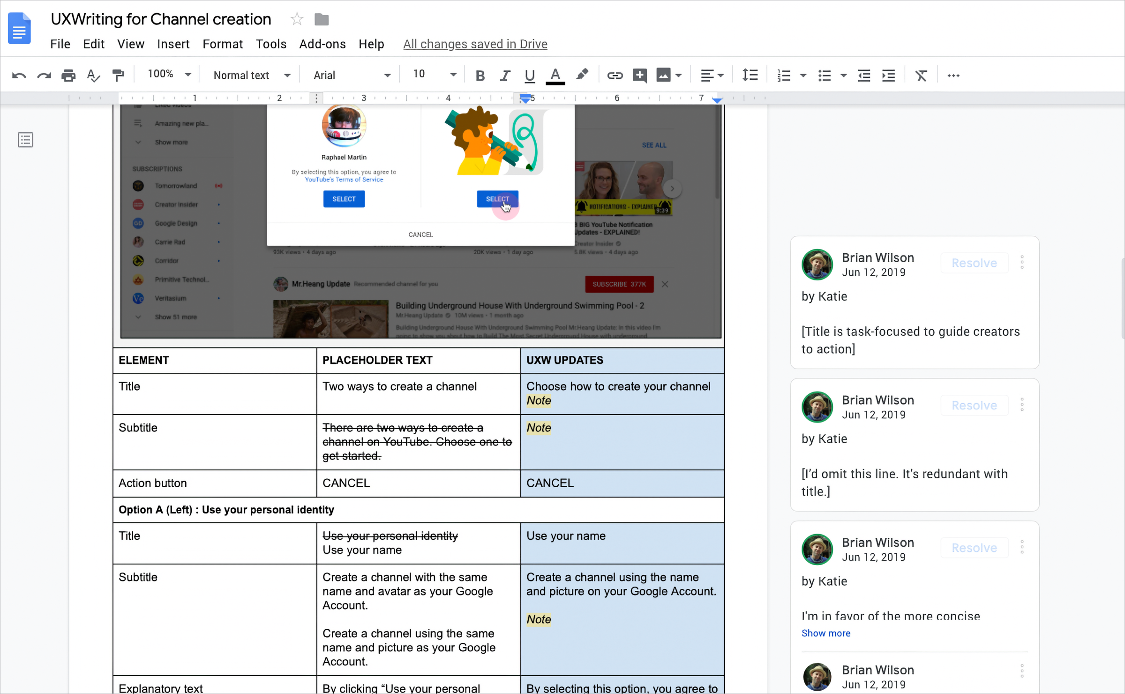The height and width of the screenshot is (694, 1125).
Task: Open the zoom level dropdown at 100%
Action: 169,74
